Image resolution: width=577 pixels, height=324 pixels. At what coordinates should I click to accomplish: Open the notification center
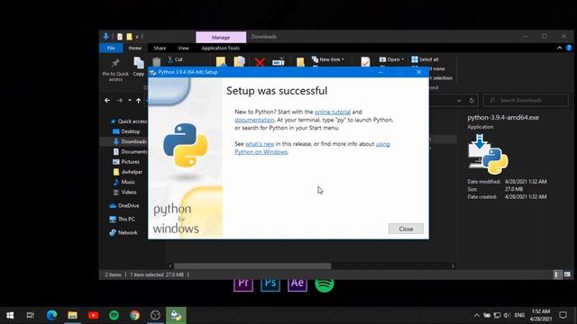coord(563,315)
